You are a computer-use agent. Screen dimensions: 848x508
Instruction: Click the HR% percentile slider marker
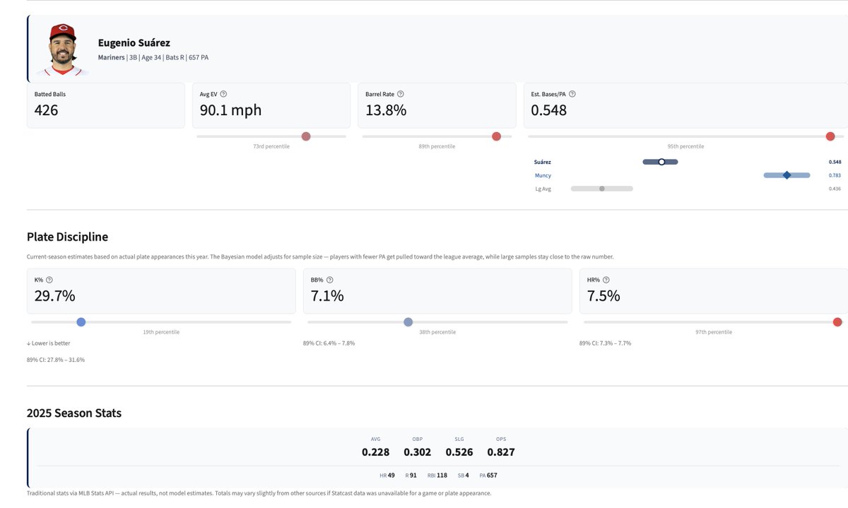tap(837, 322)
